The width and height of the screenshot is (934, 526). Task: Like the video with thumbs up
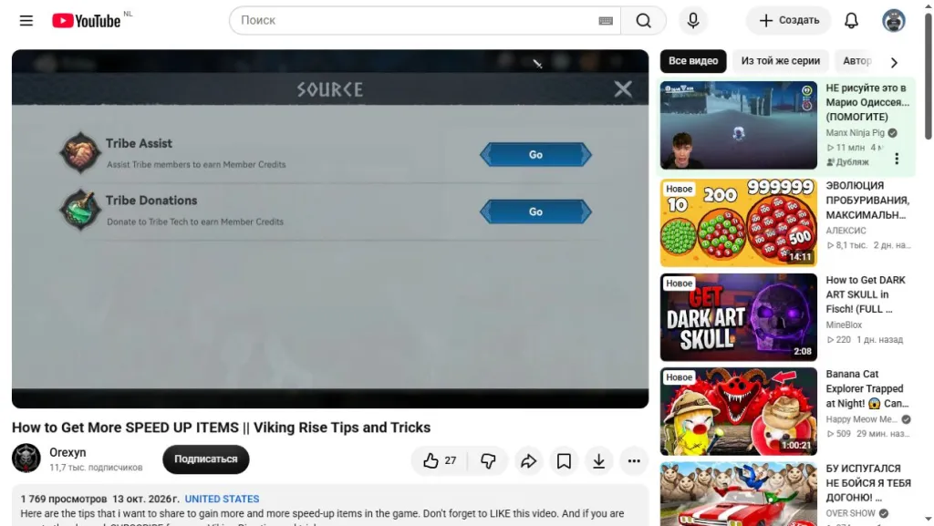point(440,460)
